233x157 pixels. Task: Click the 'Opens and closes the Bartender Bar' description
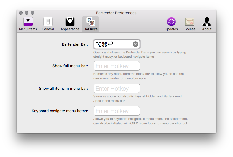140,55
